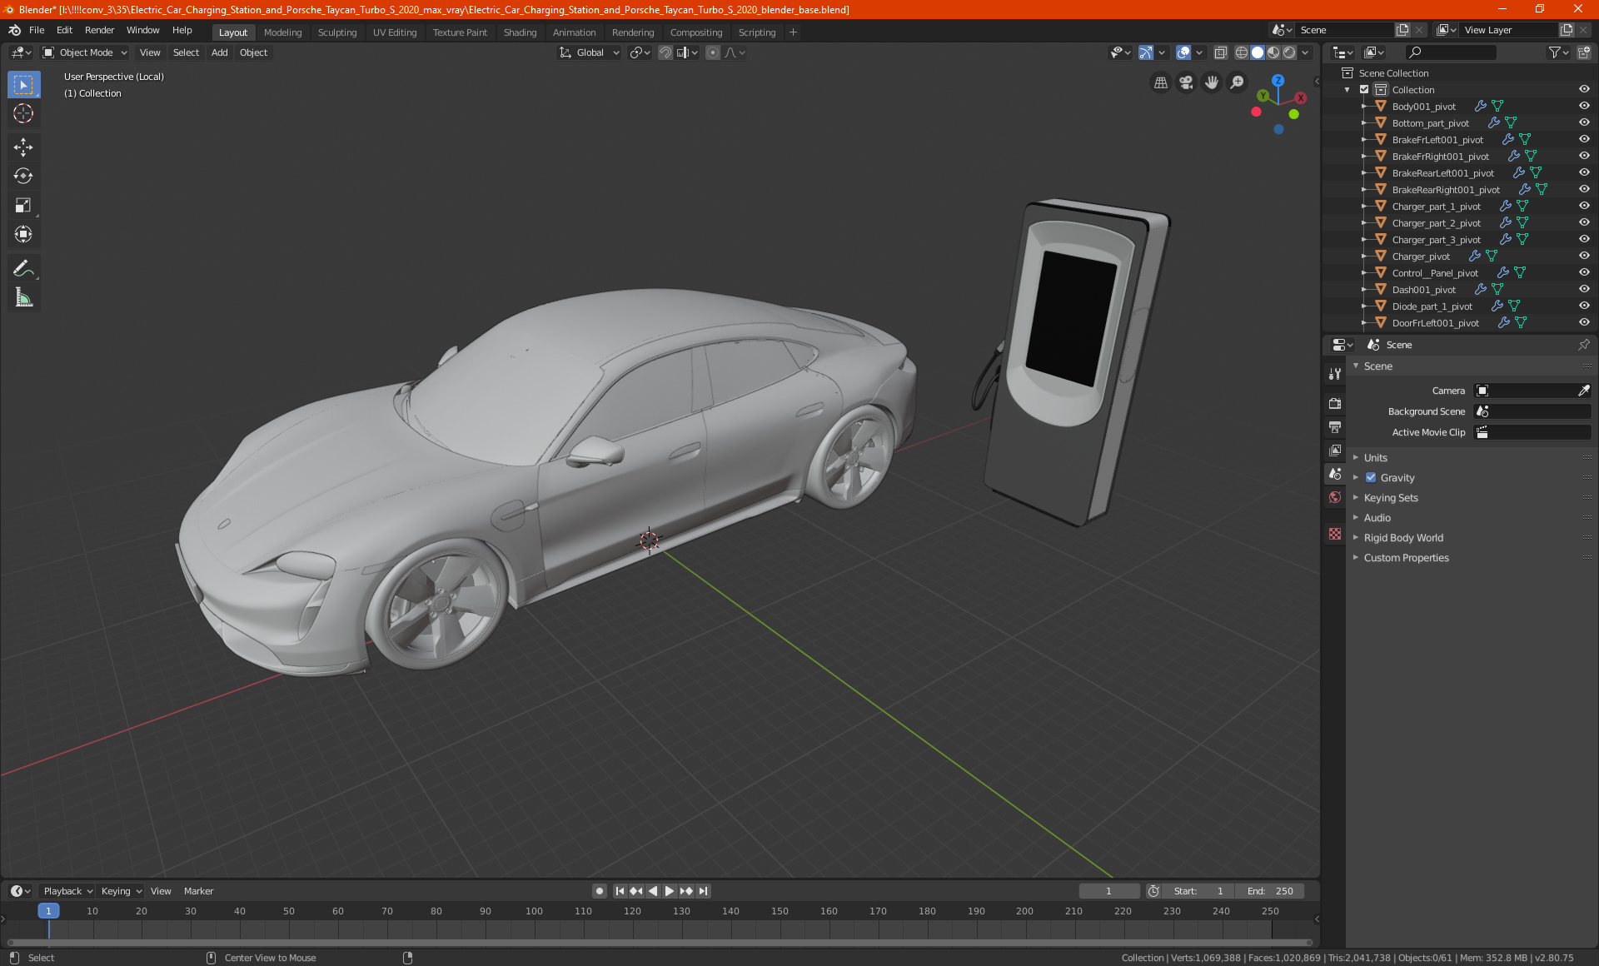Open the Keying dropdown
Viewport: 1599px width, 966px height.
pyautogui.click(x=122, y=891)
